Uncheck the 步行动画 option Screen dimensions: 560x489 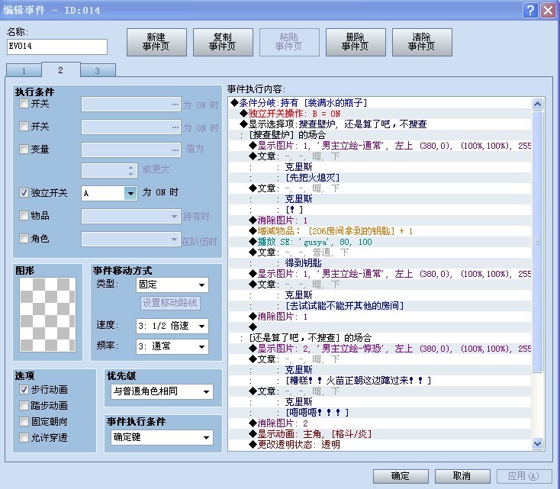coord(24,389)
